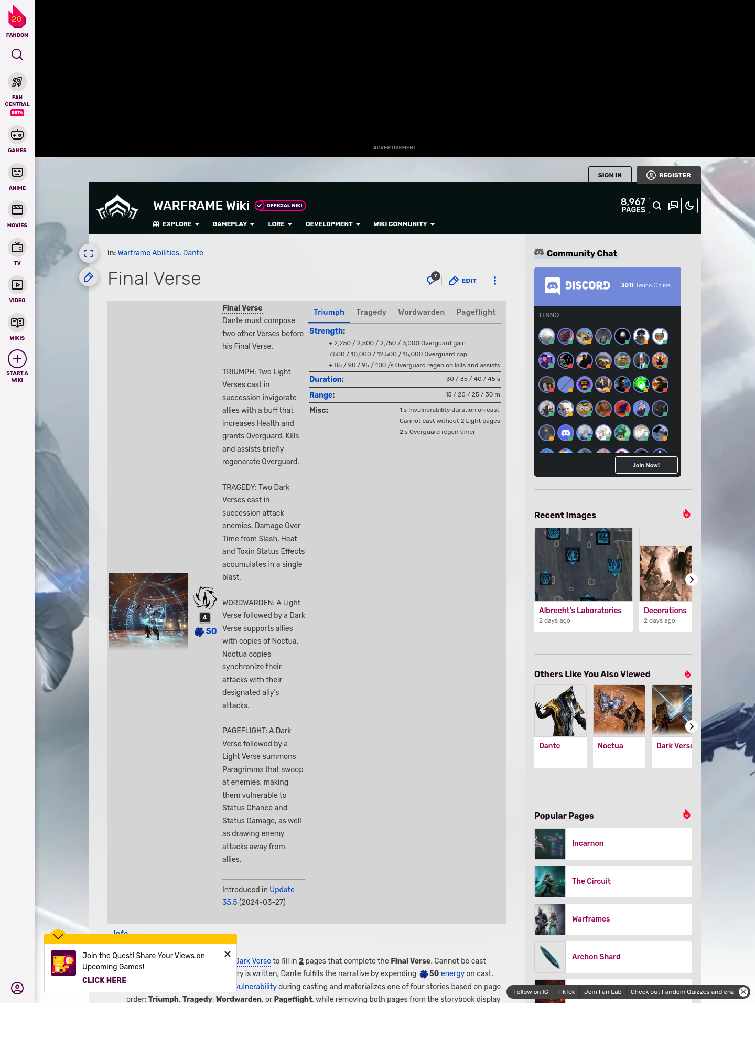The width and height of the screenshot is (755, 1049).
Task: Open the Range stat link
Action: coord(322,395)
